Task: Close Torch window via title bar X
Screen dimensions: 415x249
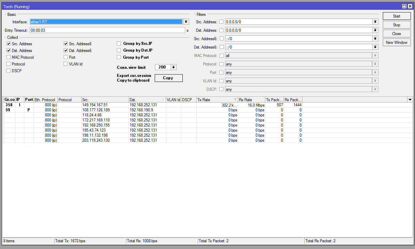Action: [x=409, y=6]
